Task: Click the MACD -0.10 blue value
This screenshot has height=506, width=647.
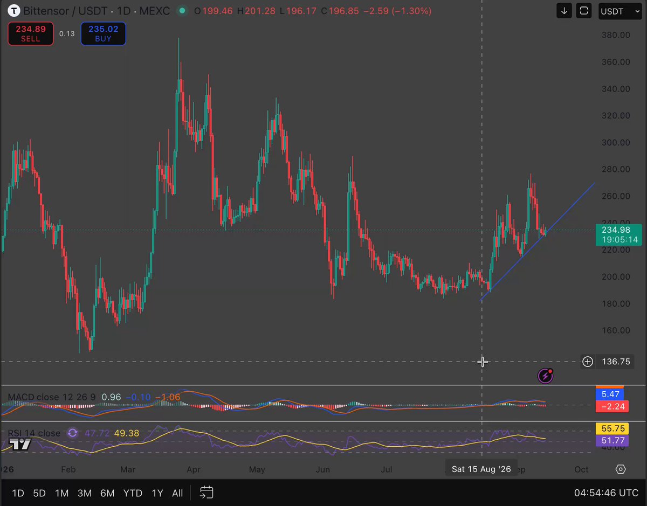Action: pos(138,397)
